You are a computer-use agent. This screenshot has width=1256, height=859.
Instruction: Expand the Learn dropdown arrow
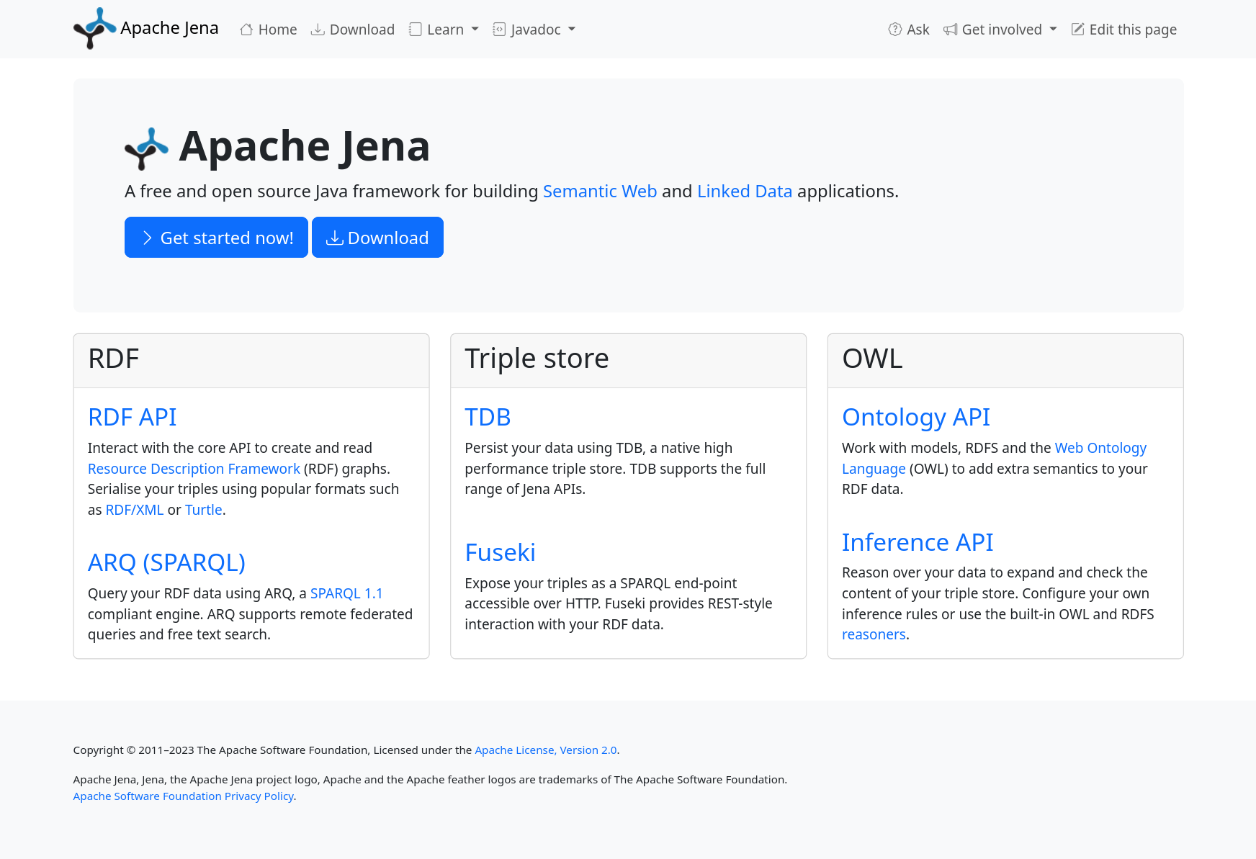click(x=475, y=30)
